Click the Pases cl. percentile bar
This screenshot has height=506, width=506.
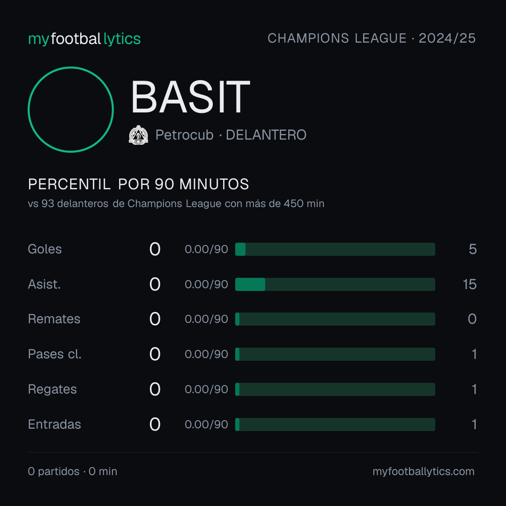click(335, 354)
